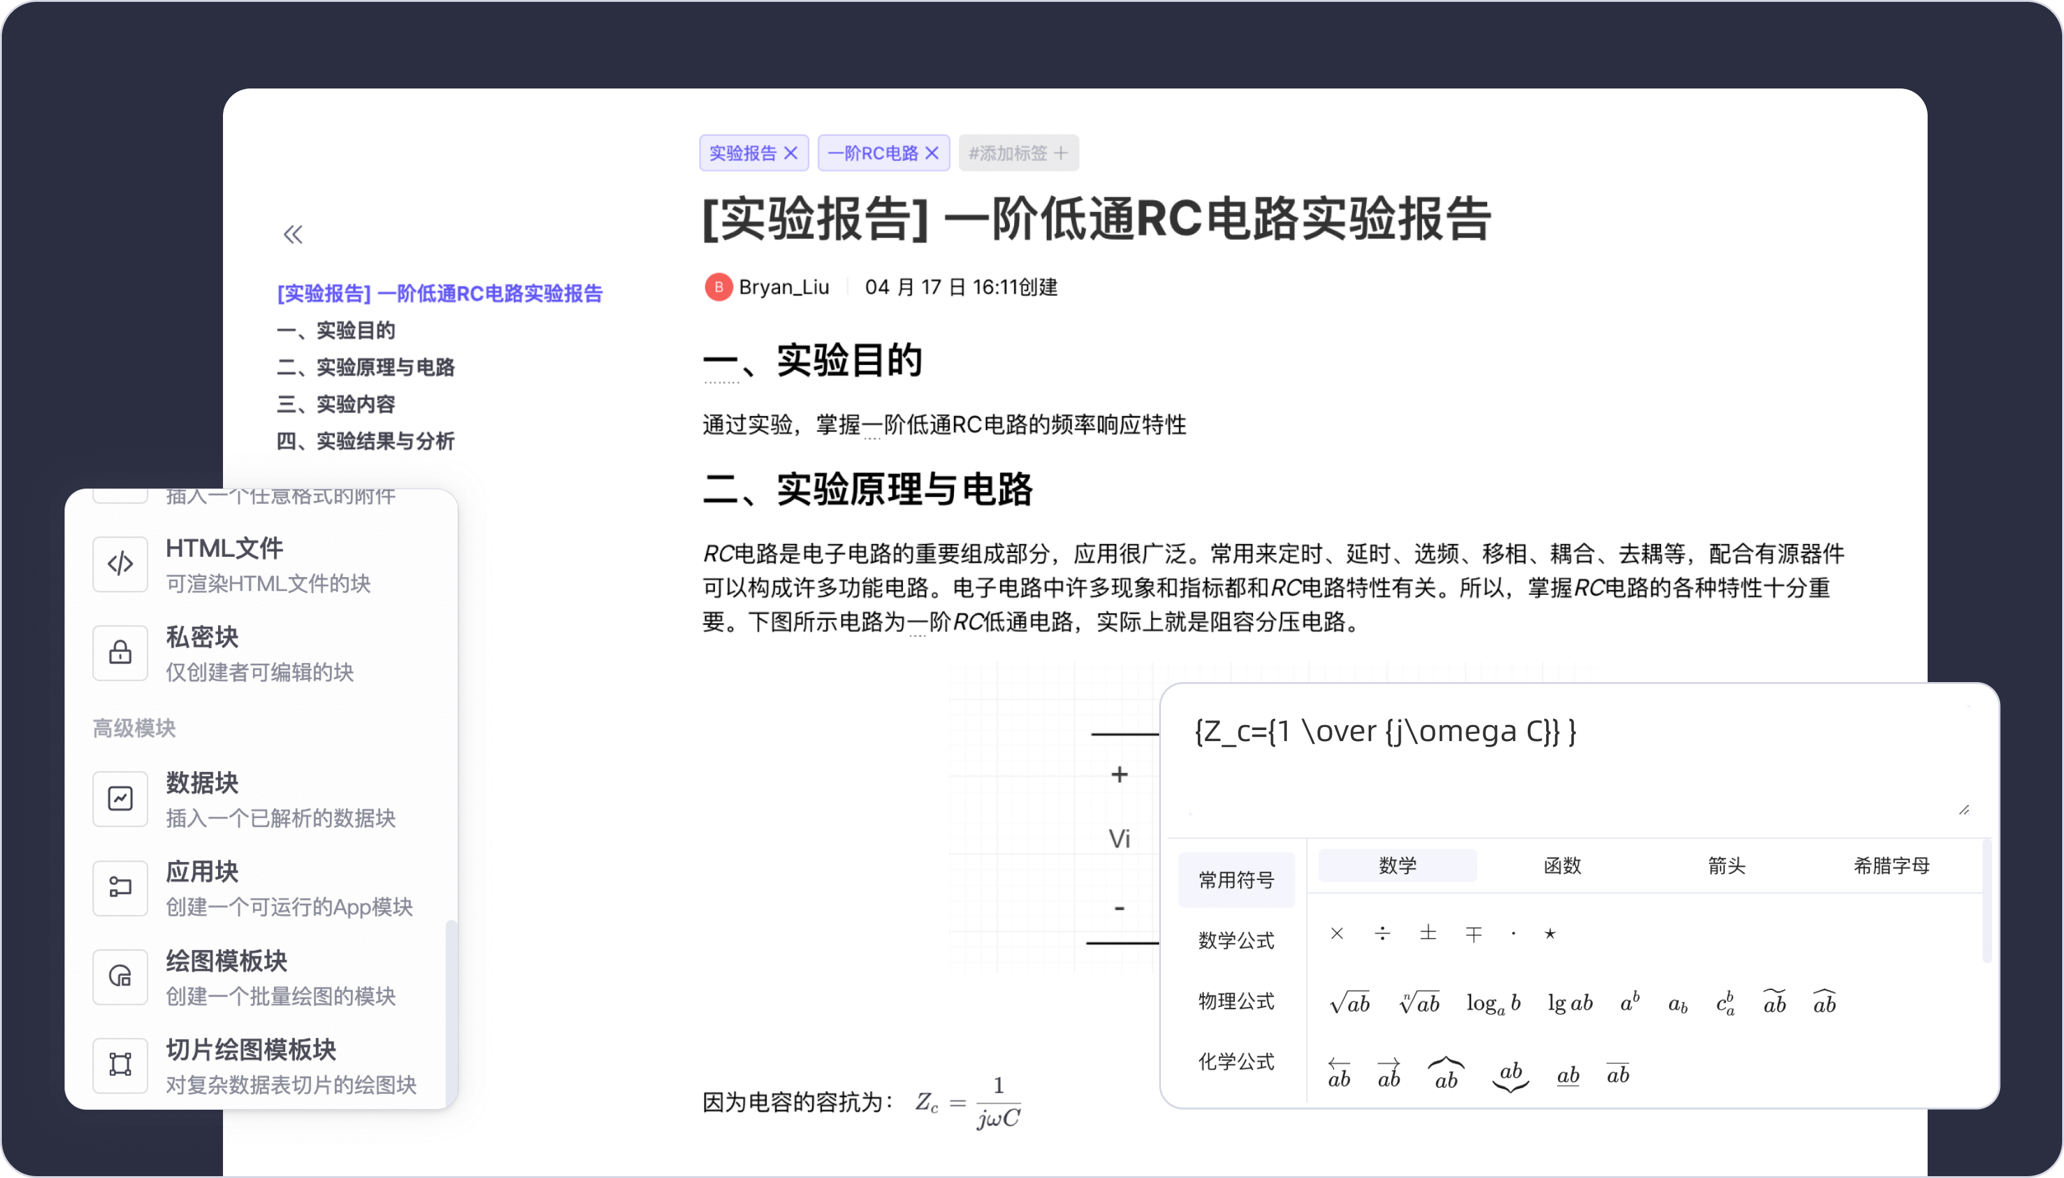This screenshot has width=2064, height=1178.
Task: Select the 数学公式 category
Action: coord(1236,940)
